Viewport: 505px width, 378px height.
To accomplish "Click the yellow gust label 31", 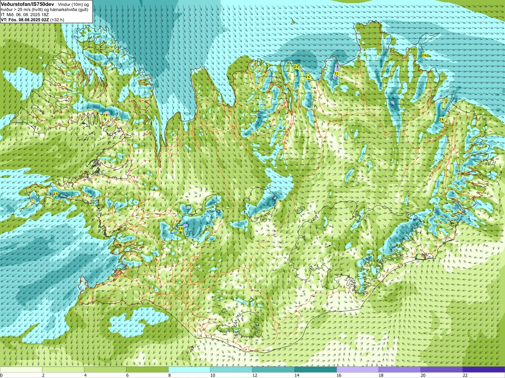I will pos(336,73).
